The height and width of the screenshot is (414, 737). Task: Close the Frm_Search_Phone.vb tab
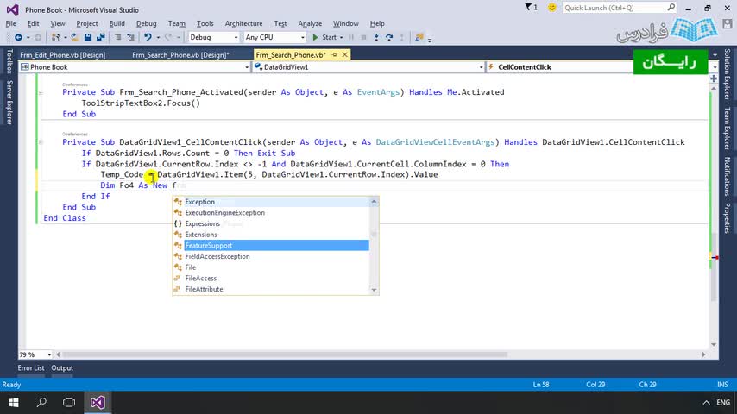click(344, 55)
